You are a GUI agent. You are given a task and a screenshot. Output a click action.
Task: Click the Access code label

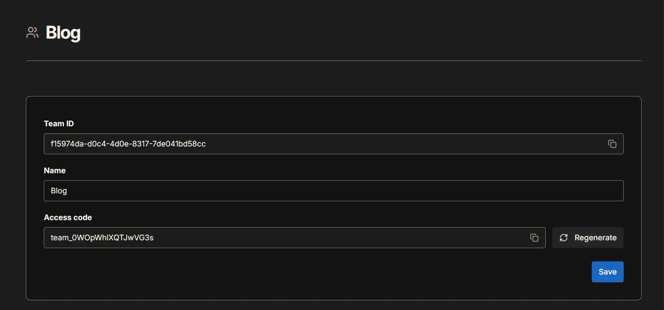68,217
